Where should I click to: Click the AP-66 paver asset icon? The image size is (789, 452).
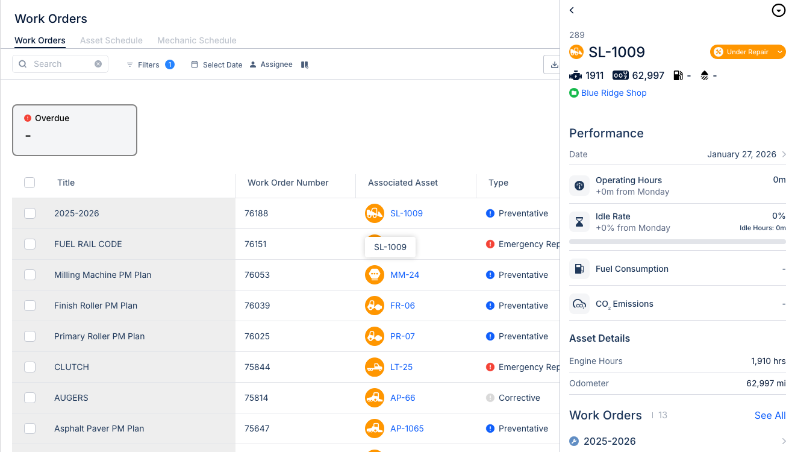point(375,398)
